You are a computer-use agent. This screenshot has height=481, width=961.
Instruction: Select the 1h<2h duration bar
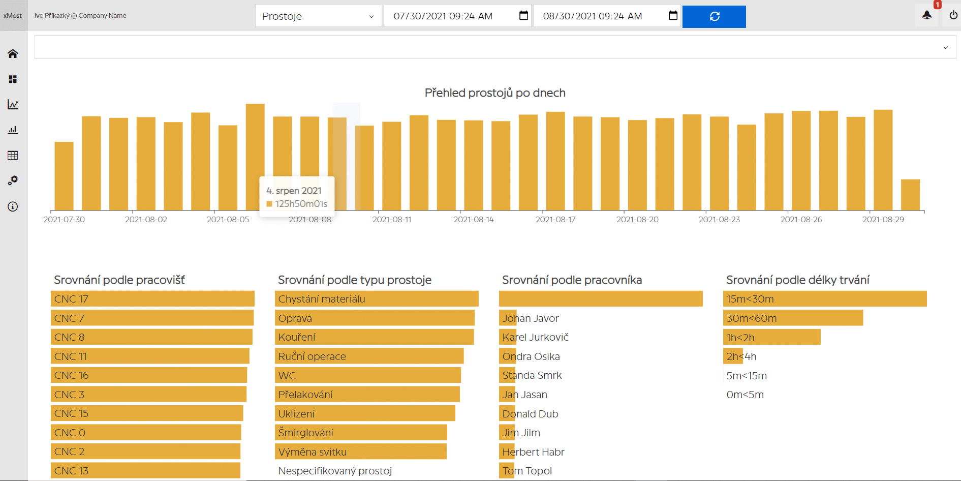click(771, 337)
